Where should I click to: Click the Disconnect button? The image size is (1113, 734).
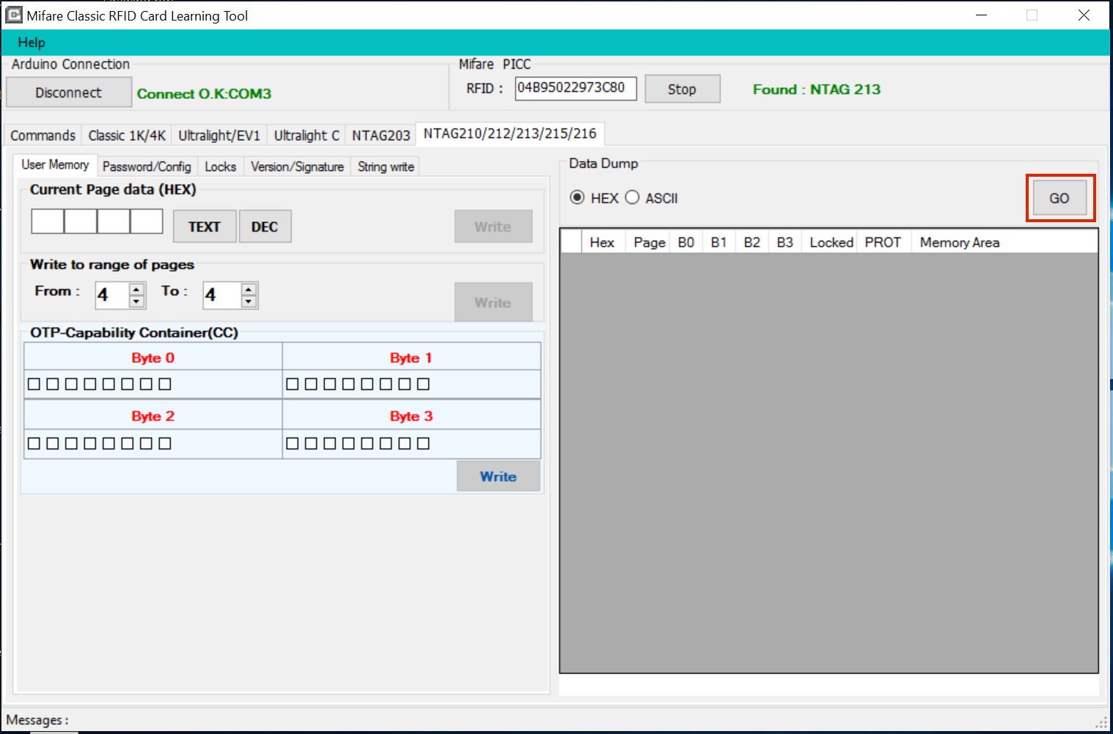(x=69, y=92)
